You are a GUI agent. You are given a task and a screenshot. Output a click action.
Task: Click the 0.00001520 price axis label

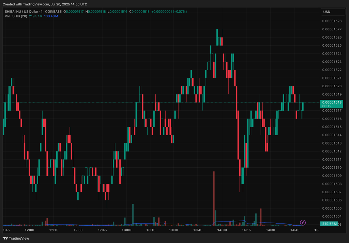pyautogui.click(x=332, y=86)
